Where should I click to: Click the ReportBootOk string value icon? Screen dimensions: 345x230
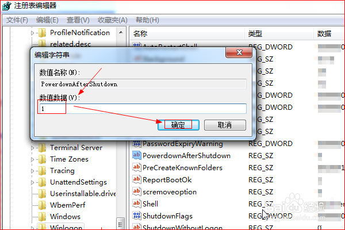point(137,179)
